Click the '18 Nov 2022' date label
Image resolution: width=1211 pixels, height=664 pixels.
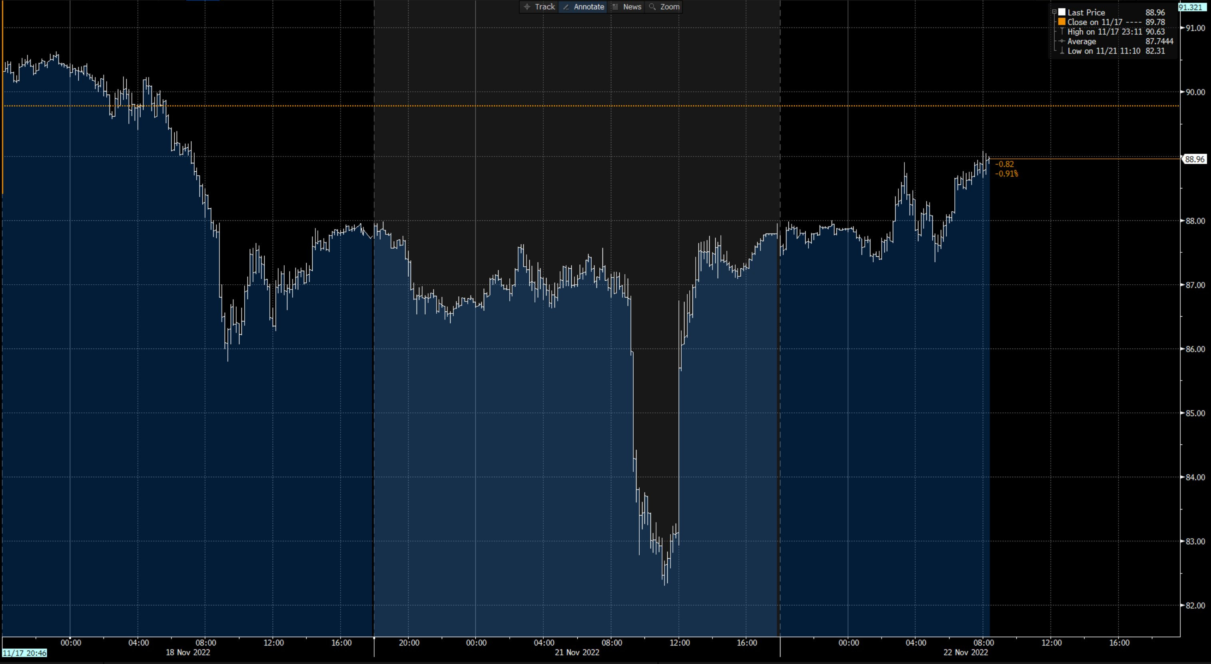click(188, 652)
